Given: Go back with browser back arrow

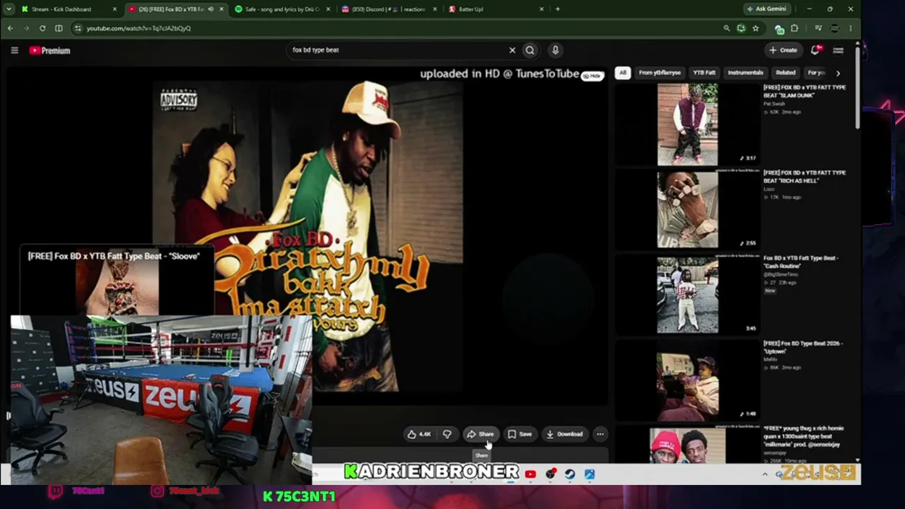Looking at the screenshot, I should (10, 28).
